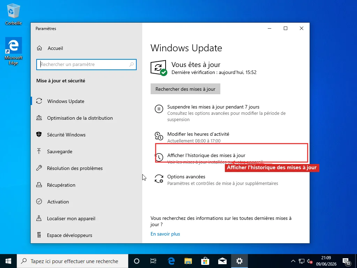The image size is (357, 268).
Task: Open File Explorer from the taskbar
Action: 188,261
